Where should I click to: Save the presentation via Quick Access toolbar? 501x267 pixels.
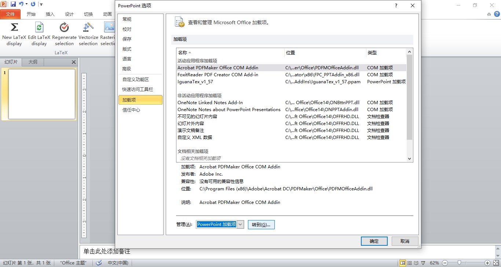[13, 3]
